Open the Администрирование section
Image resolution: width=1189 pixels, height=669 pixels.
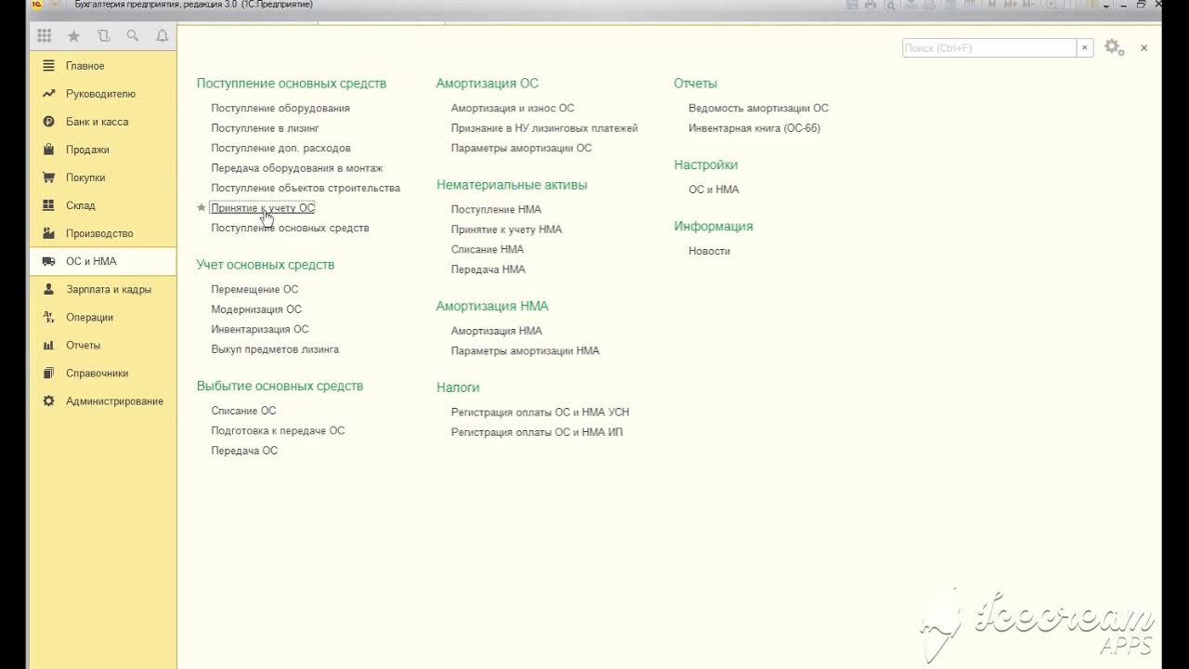pyautogui.click(x=102, y=400)
